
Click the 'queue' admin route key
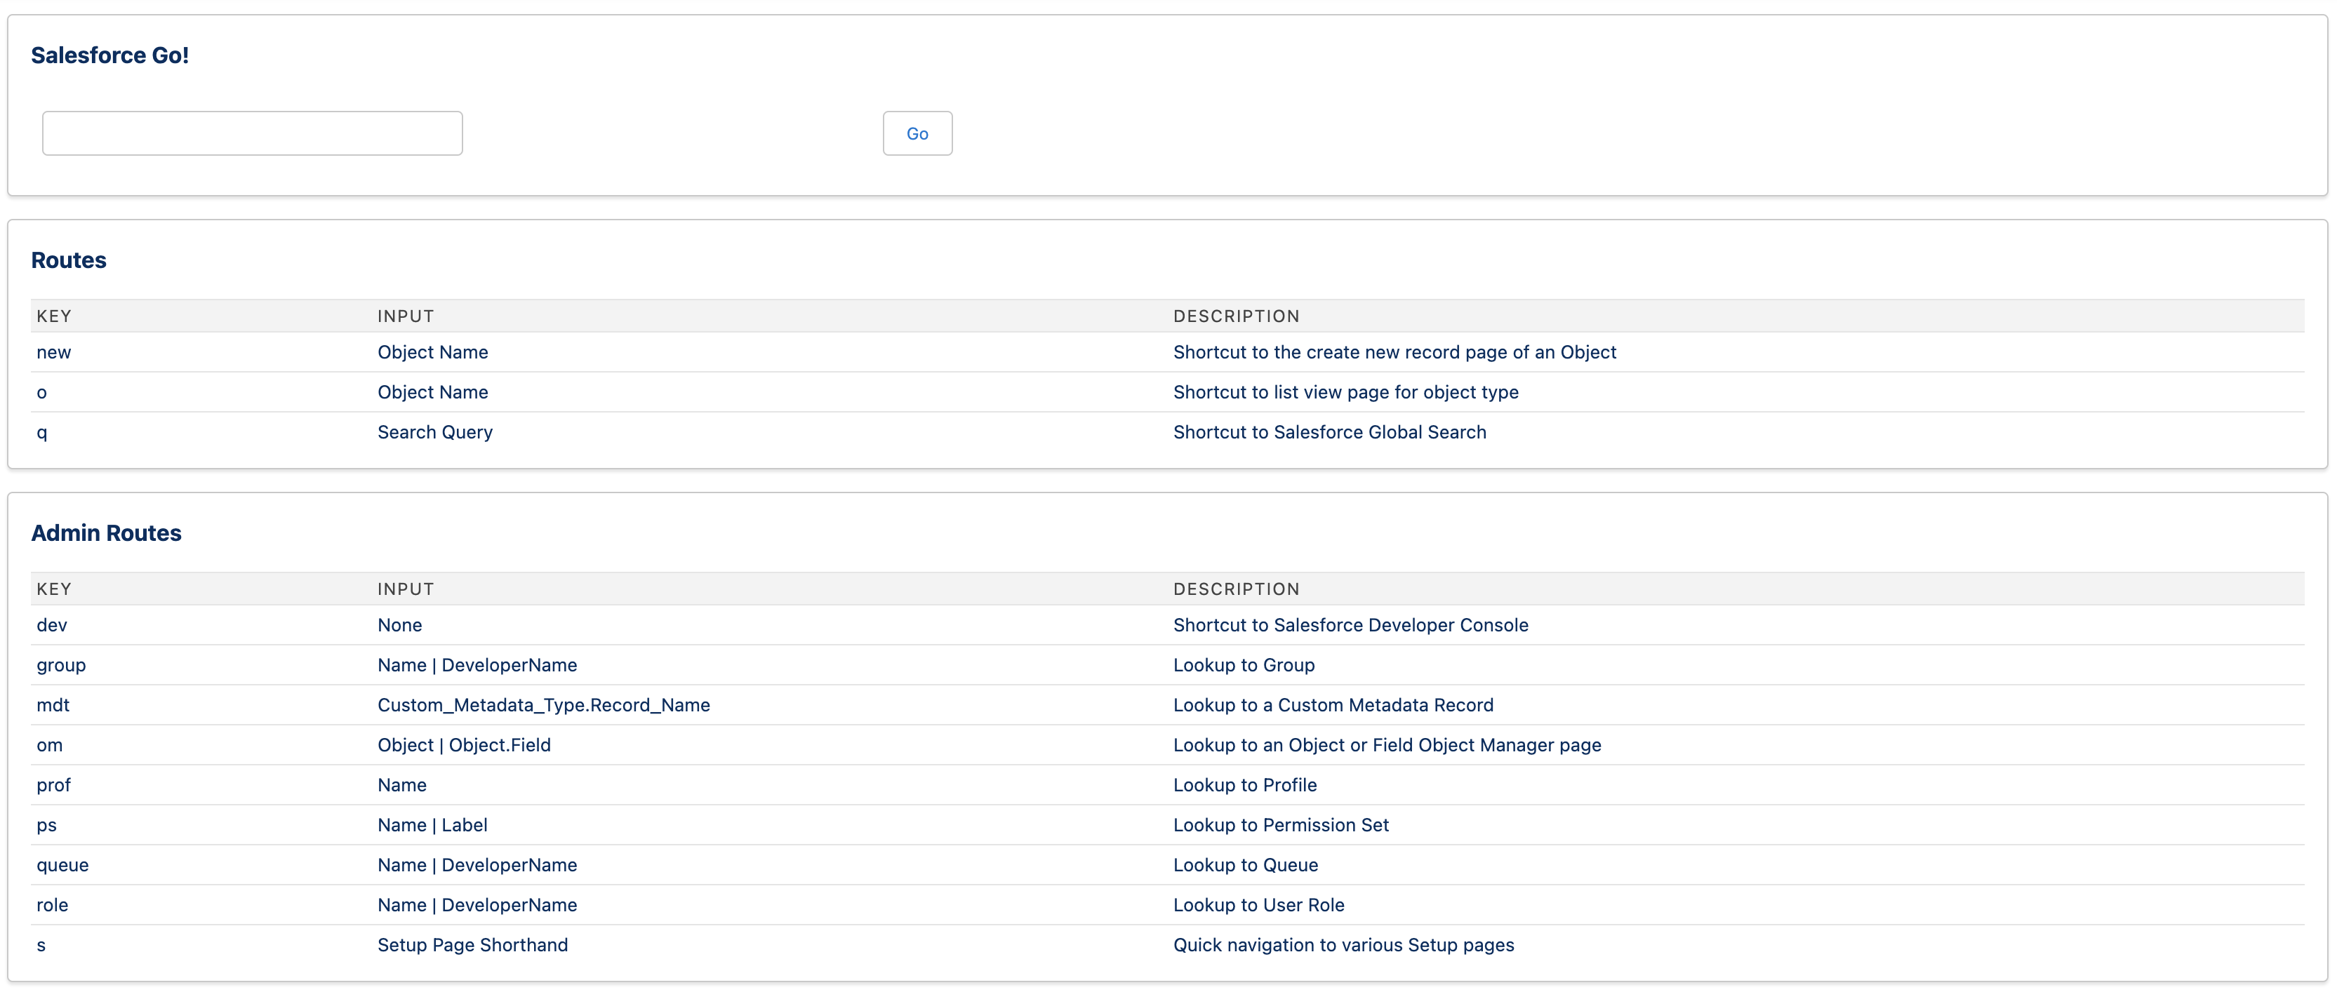click(62, 864)
